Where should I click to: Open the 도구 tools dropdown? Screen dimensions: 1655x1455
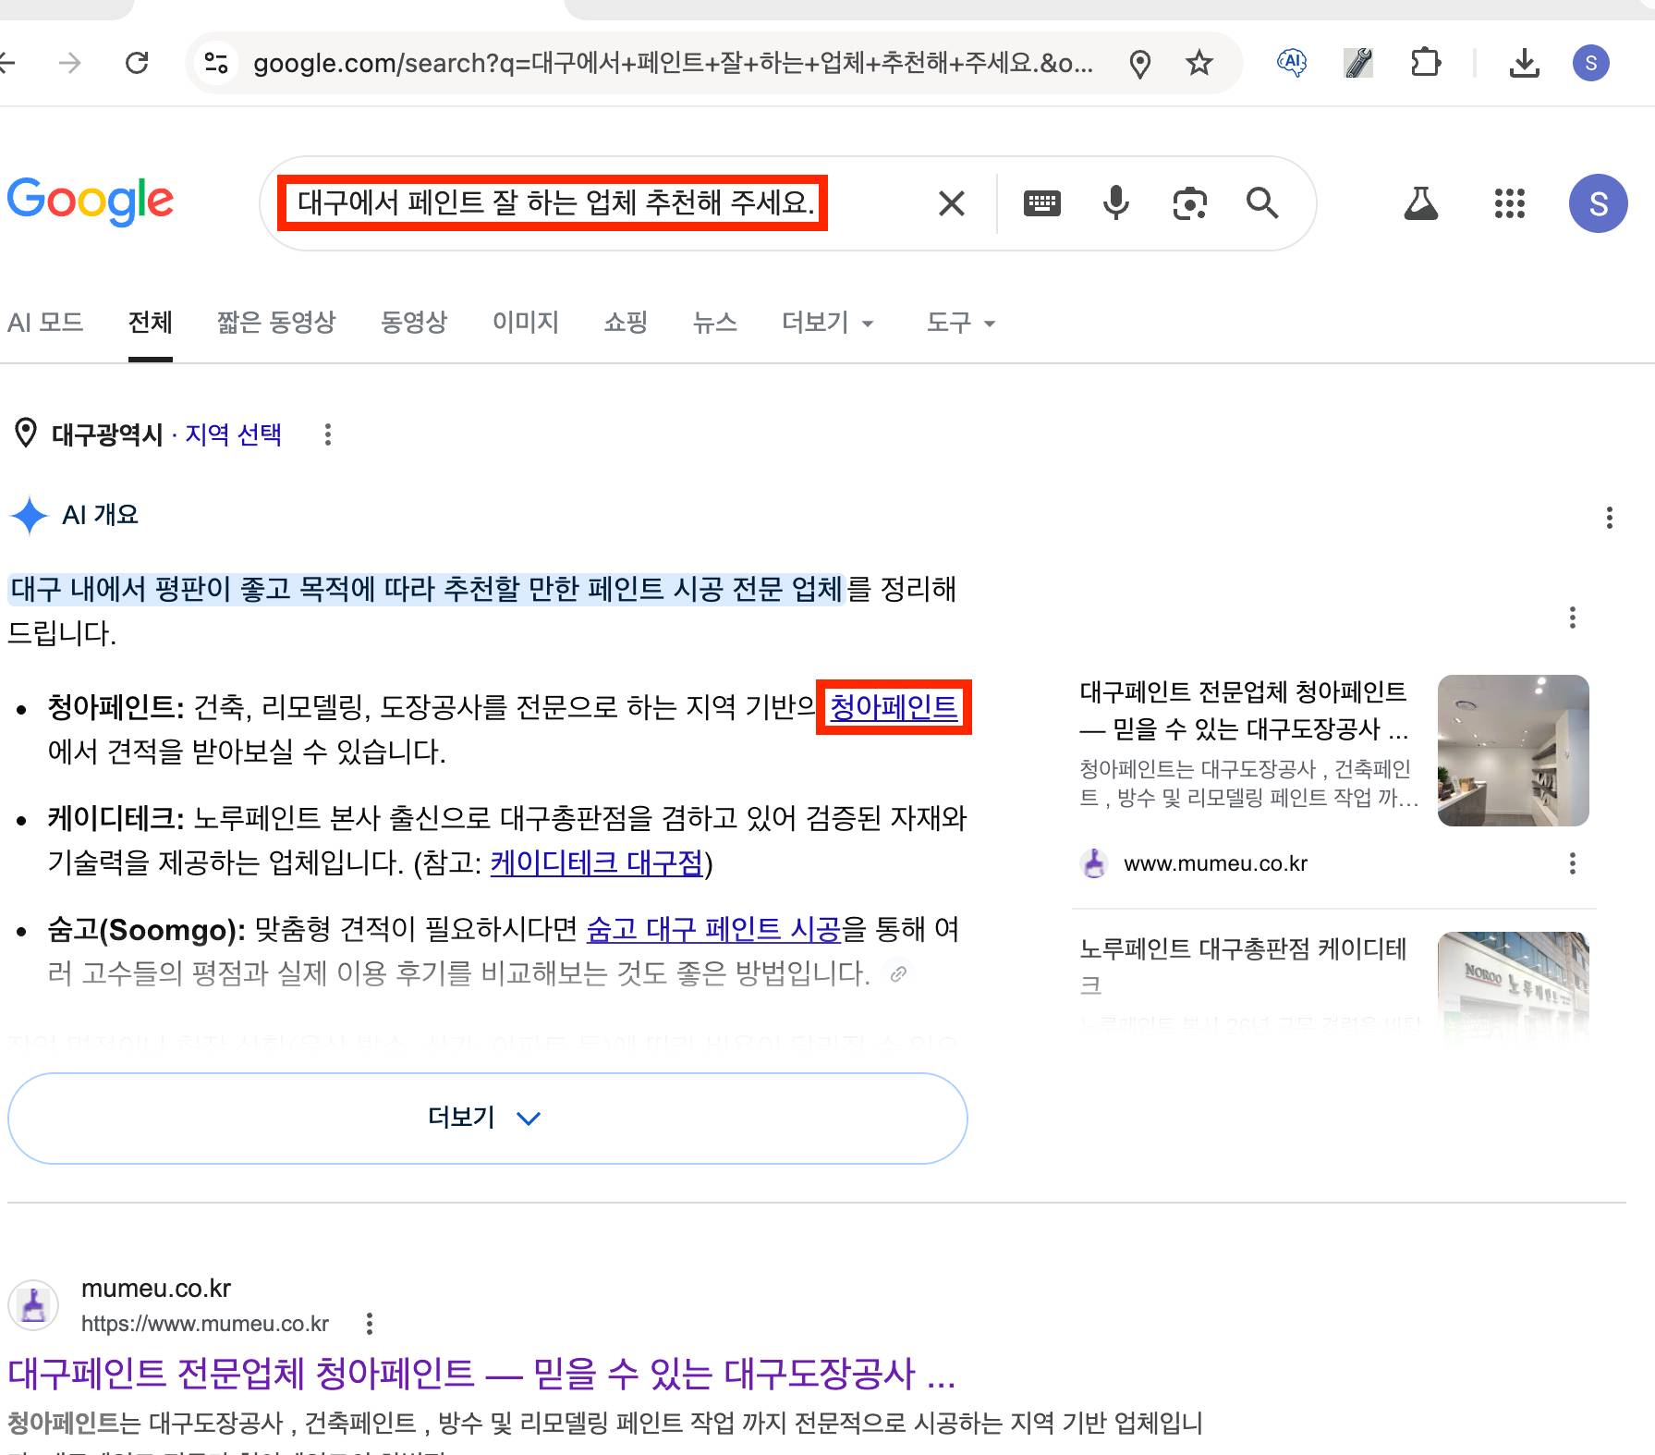click(960, 323)
